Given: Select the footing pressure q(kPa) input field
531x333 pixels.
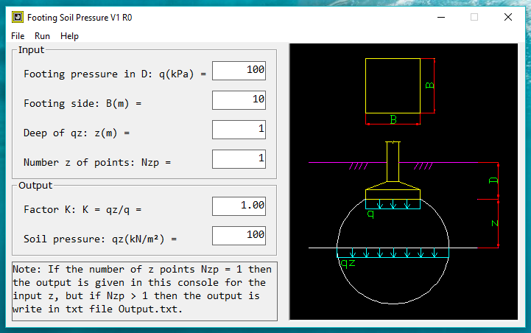Looking at the screenshot, I should click(239, 71).
